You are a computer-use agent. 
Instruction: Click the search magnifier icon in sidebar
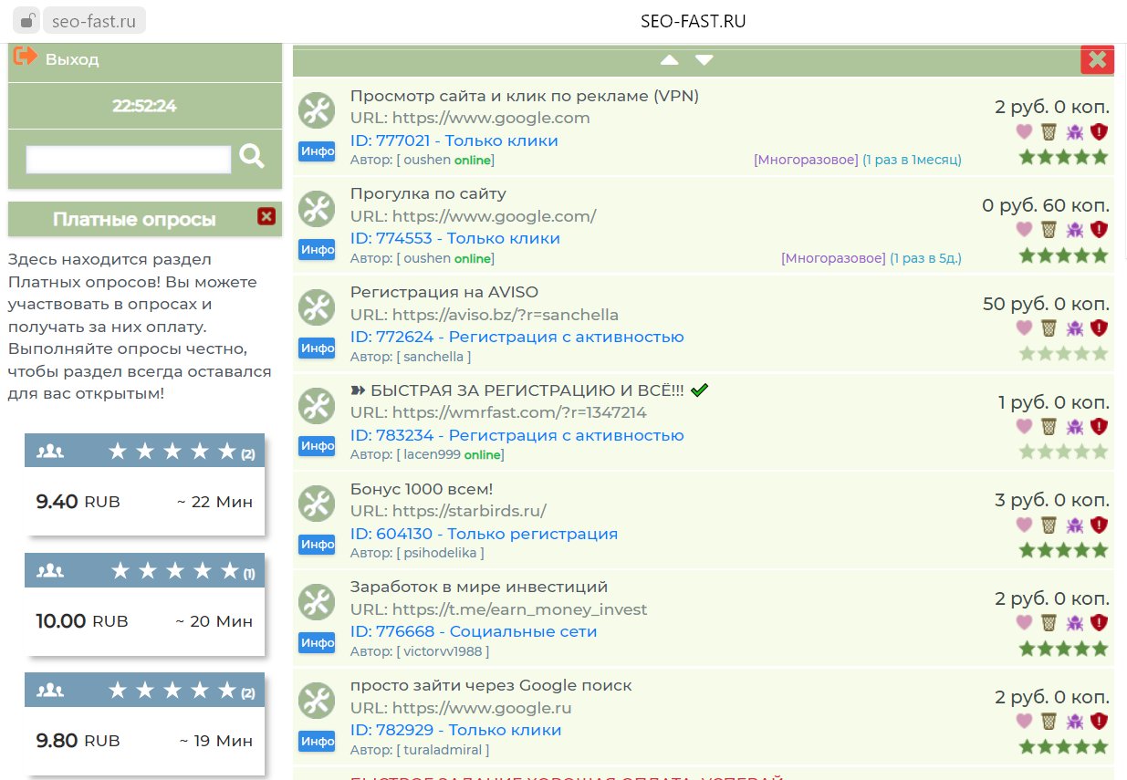[x=252, y=157]
